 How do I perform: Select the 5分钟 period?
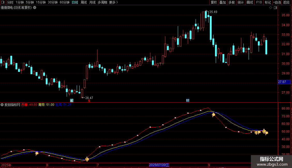30,2
